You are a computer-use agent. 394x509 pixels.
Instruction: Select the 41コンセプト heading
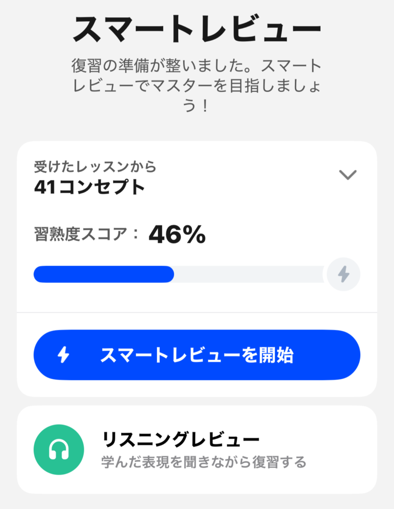[89, 187]
